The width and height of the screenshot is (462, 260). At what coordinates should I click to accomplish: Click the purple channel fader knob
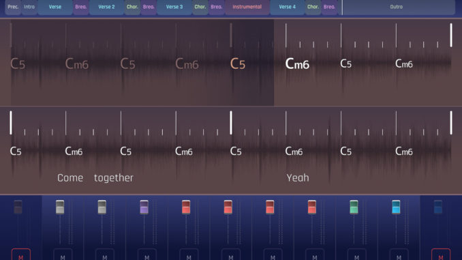[144, 207]
